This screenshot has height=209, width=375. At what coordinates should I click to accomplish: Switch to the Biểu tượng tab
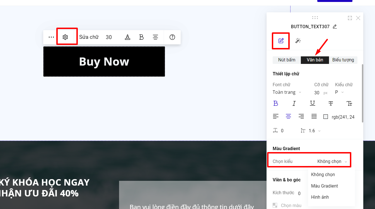[343, 60]
